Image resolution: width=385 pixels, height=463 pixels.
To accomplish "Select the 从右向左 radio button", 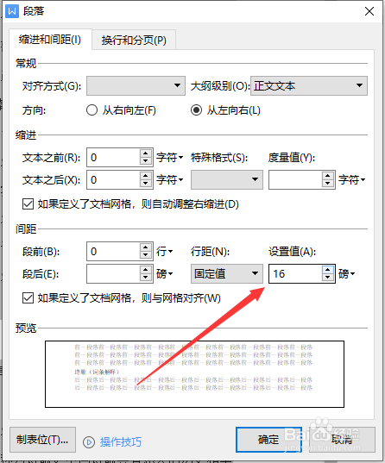I will click(x=92, y=110).
